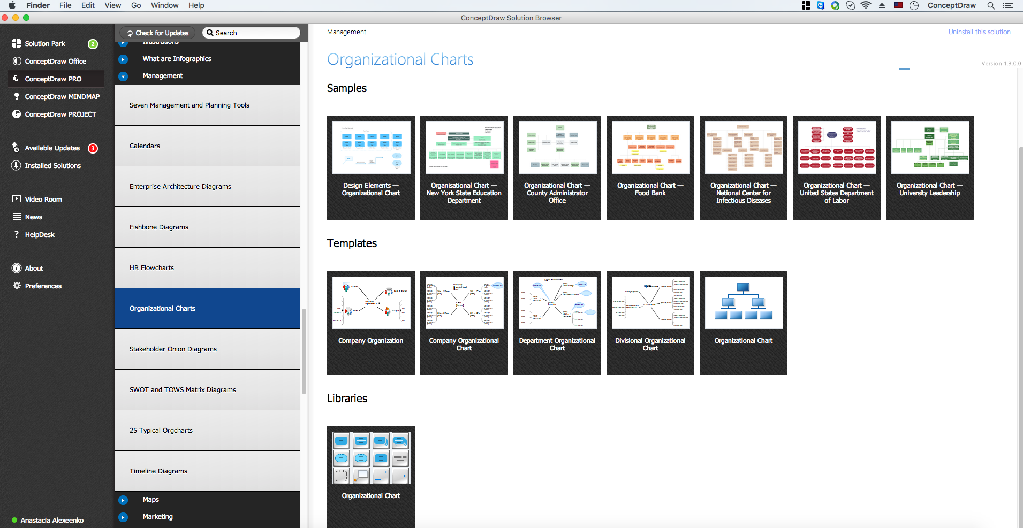Select the Organizational Charts solution

point(207,309)
